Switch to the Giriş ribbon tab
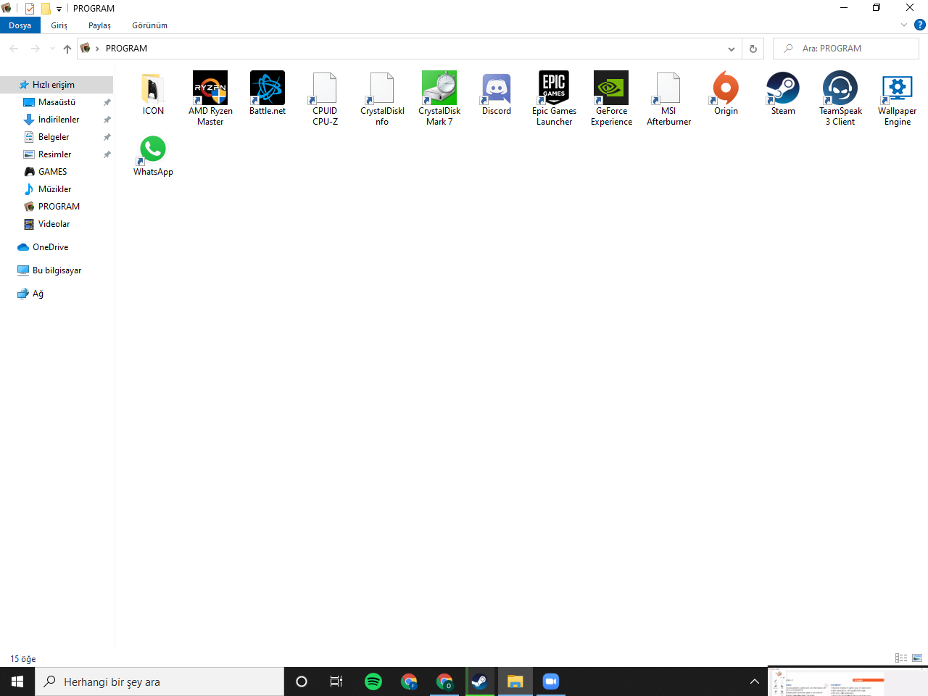Viewport: 928px width, 696px height. [59, 25]
